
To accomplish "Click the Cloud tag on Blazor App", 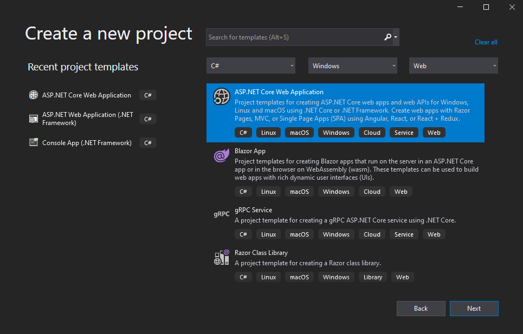I will [x=372, y=192].
